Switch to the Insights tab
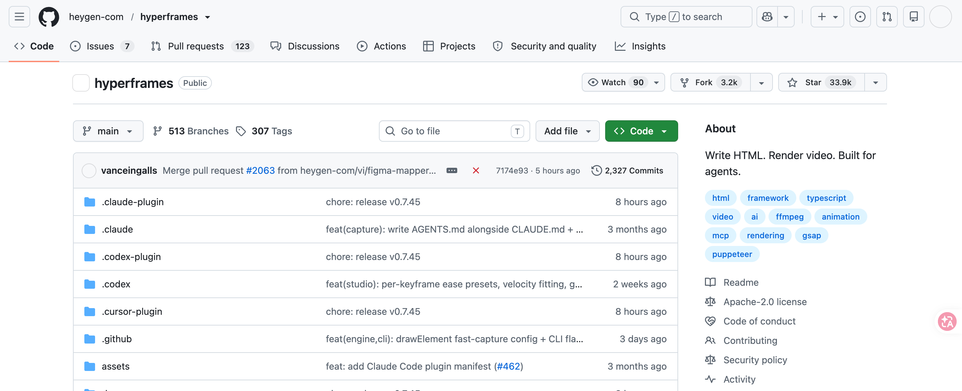962x391 pixels. click(x=640, y=46)
